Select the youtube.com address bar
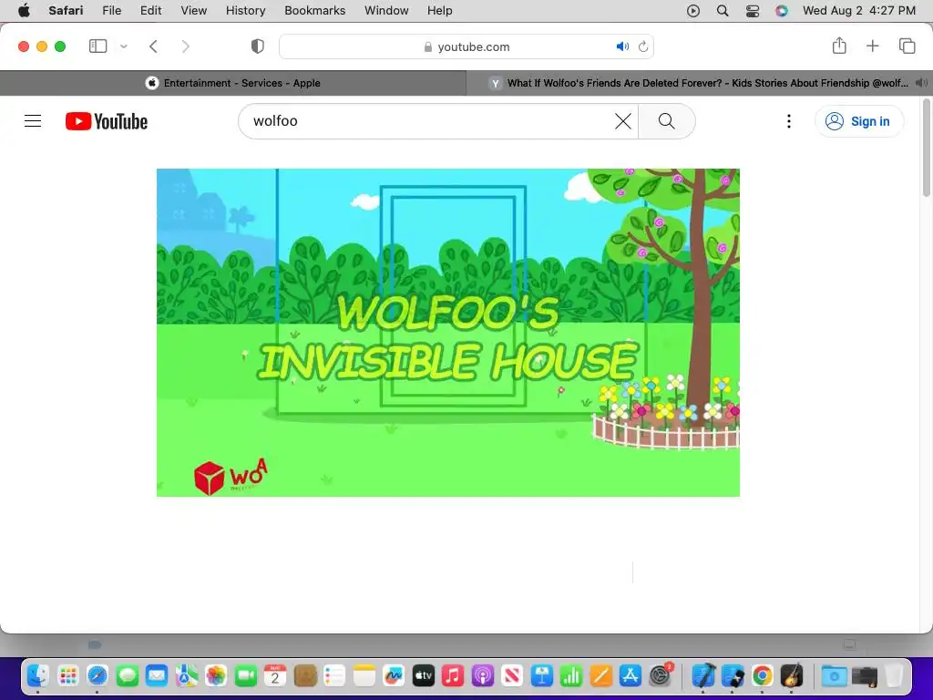This screenshot has height=700, width=933. pos(466,46)
